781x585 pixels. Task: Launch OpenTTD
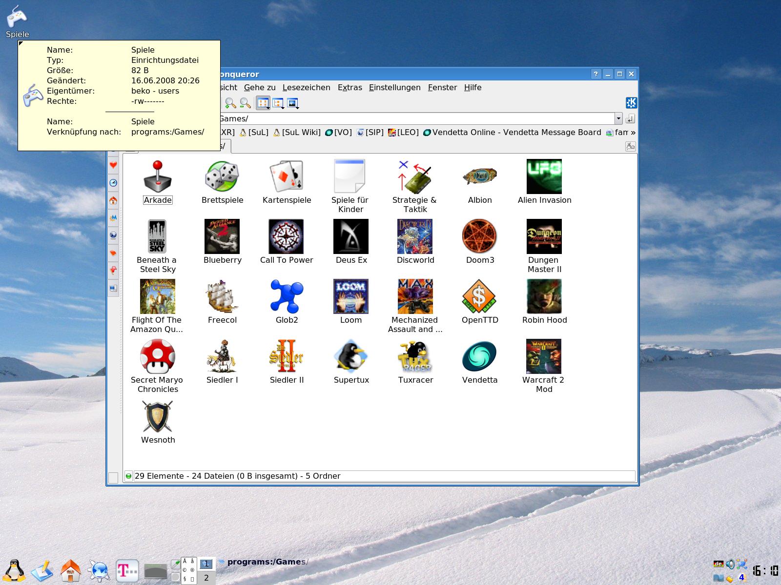480,302
